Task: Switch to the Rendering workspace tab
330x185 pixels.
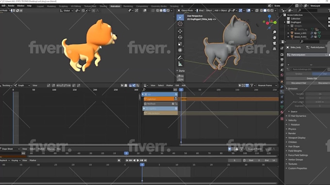Action: [x=128, y=6]
